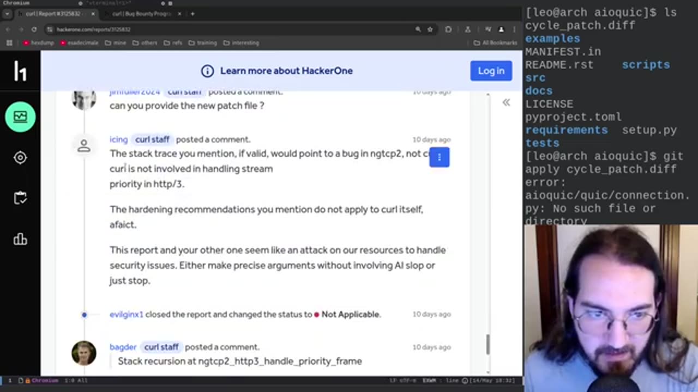Screen dimensions: 698x392
Task: Click the zoom magnifier icon in address bar
Action: click(418, 29)
